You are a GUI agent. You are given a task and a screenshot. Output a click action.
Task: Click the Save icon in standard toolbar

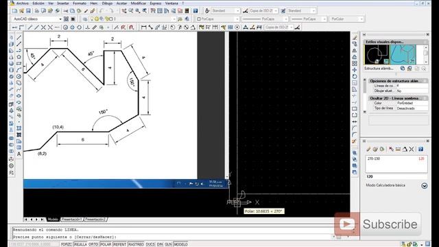point(28,11)
